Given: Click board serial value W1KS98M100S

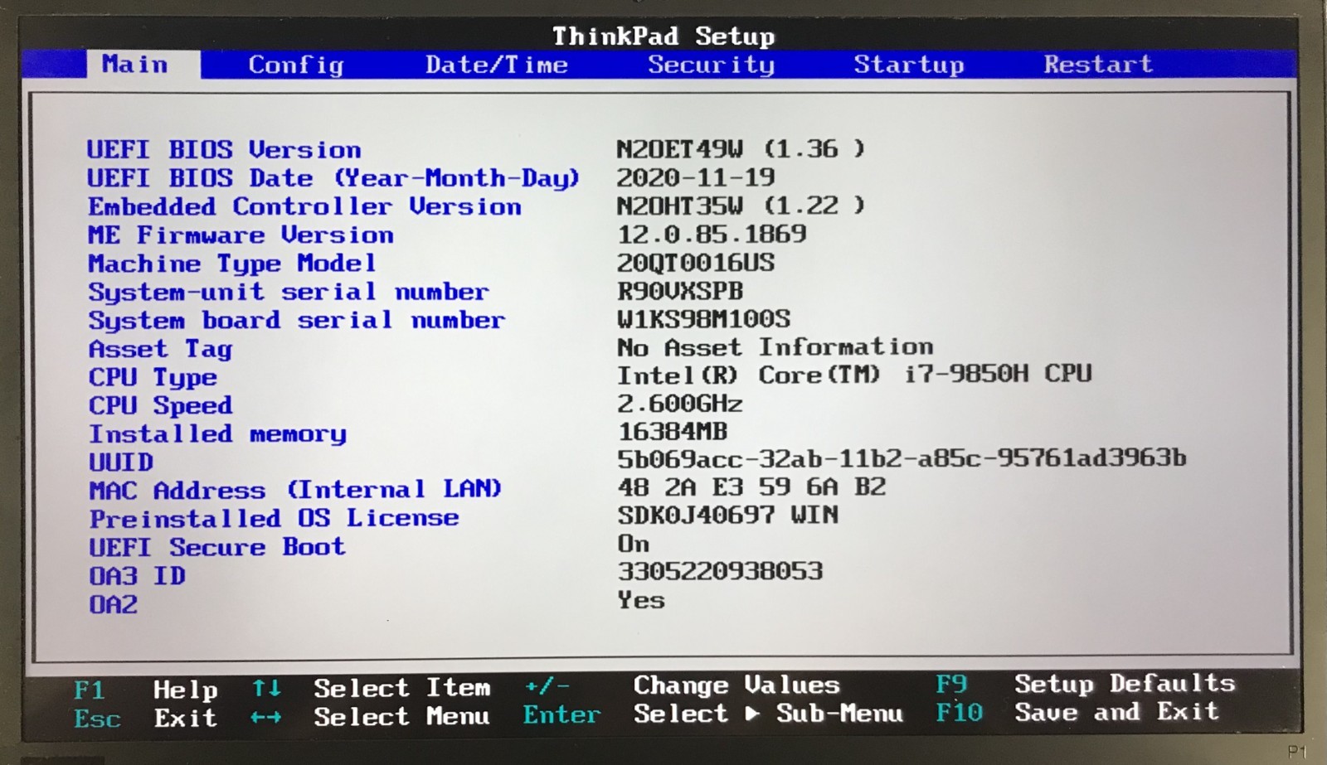Looking at the screenshot, I should [x=703, y=319].
